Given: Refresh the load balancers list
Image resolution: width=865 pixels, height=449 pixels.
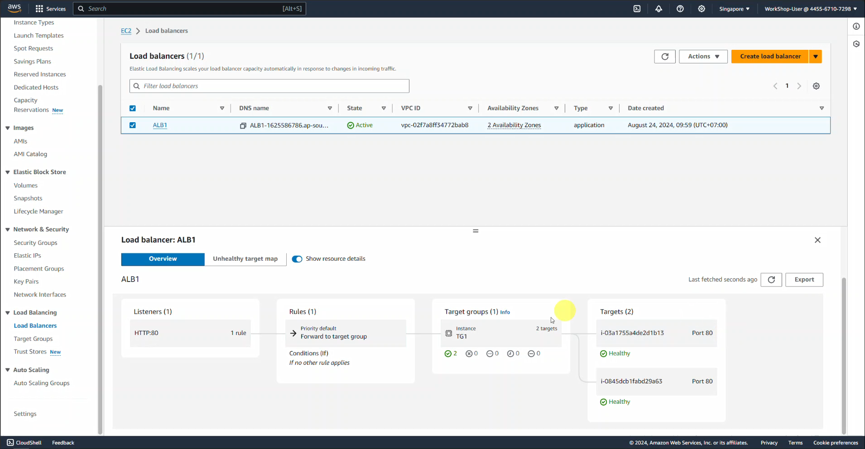Looking at the screenshot, I should point(664,57).
